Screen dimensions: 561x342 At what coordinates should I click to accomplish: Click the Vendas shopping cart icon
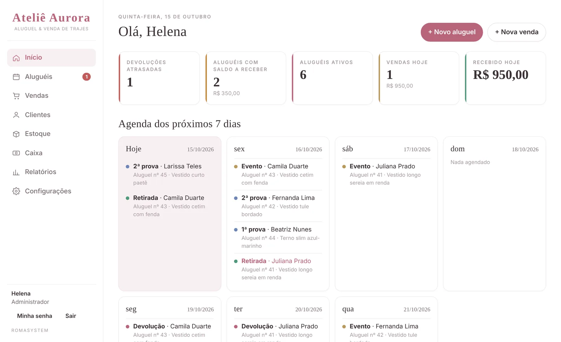coord(16,96)
